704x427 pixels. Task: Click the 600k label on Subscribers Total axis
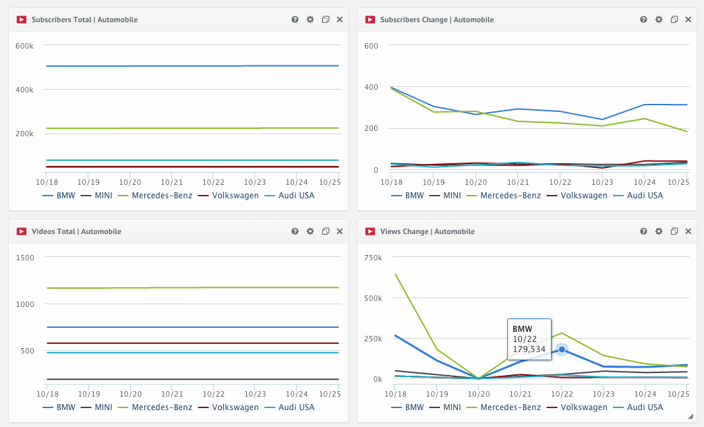24,46
